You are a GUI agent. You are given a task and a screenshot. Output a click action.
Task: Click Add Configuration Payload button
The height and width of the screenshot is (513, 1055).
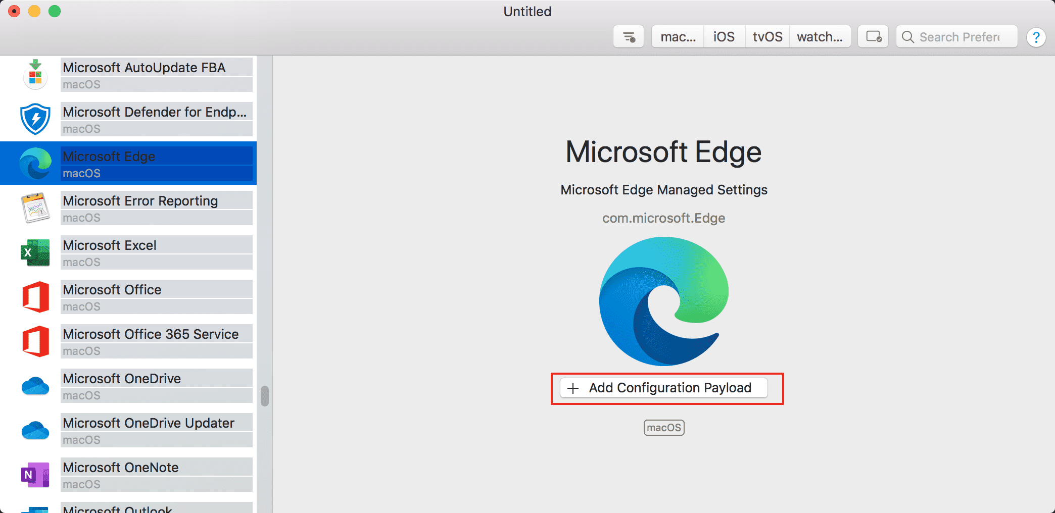(664, 388)
